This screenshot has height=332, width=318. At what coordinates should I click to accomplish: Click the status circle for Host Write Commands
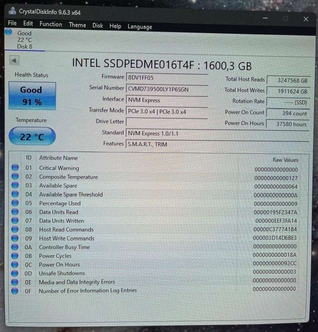(x=15, y=238)
